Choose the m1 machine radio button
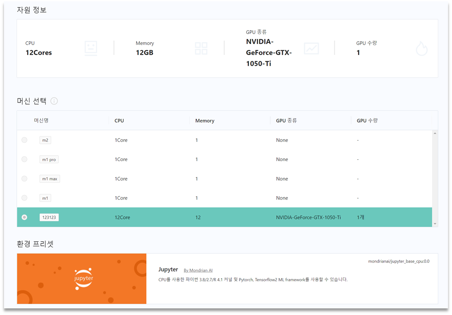 point(24,198)
